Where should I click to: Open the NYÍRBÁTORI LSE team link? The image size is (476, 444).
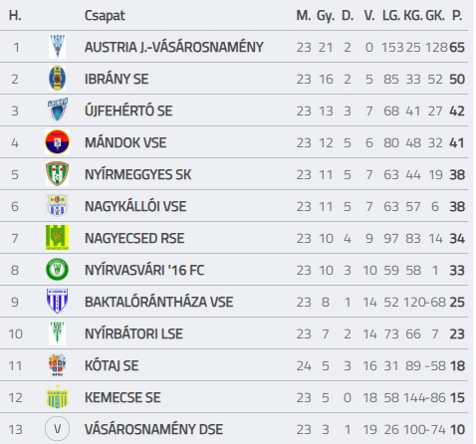tap(133, 333)
